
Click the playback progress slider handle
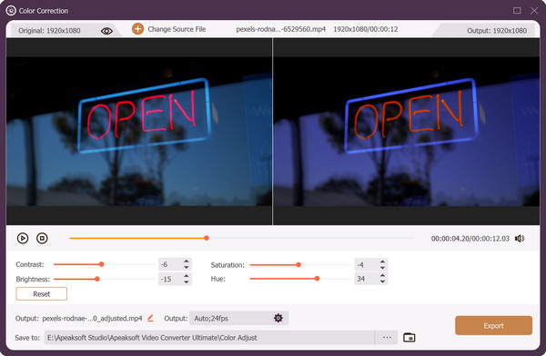click(207, 238)
